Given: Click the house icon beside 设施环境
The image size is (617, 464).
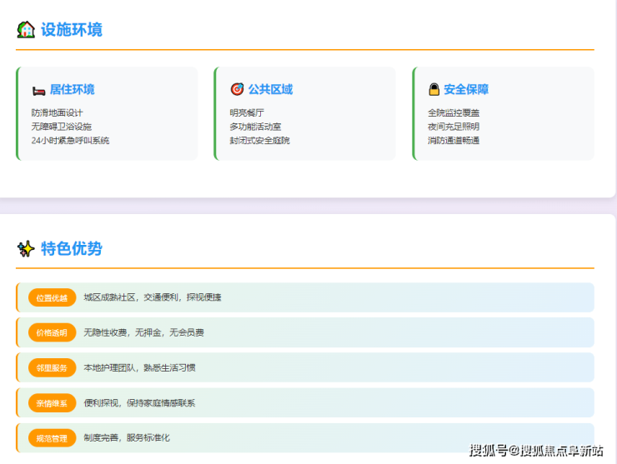Looking at the screenshot, I should pyautogui.click(x=26, y=30).
